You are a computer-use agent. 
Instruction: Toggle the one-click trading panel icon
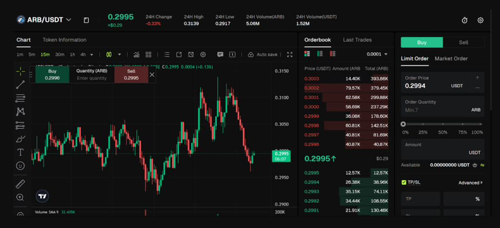coord(232,55)
